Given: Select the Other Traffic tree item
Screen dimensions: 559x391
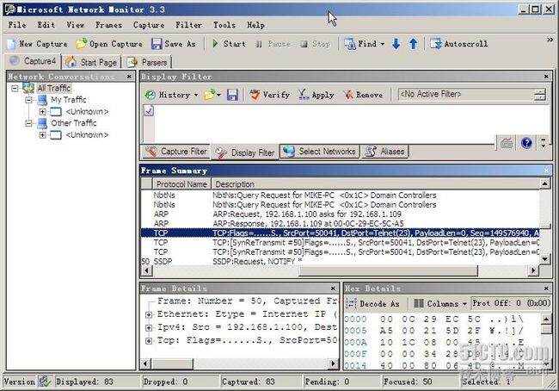Looking at the screenshot, I should point(74,123).
